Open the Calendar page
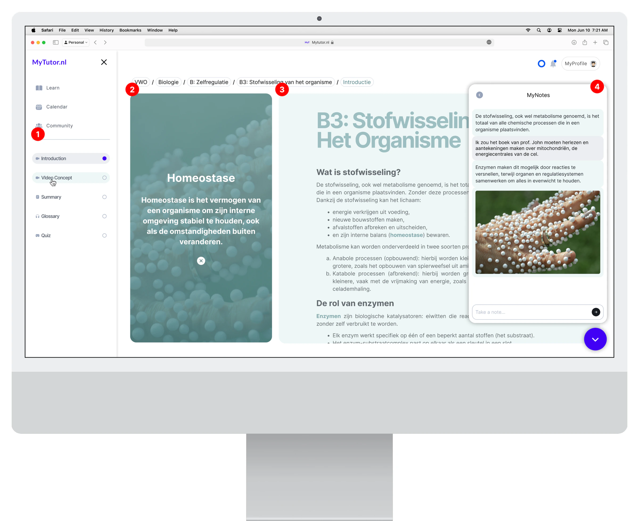Screen dimensions: 639x521 tap(51, 107)
